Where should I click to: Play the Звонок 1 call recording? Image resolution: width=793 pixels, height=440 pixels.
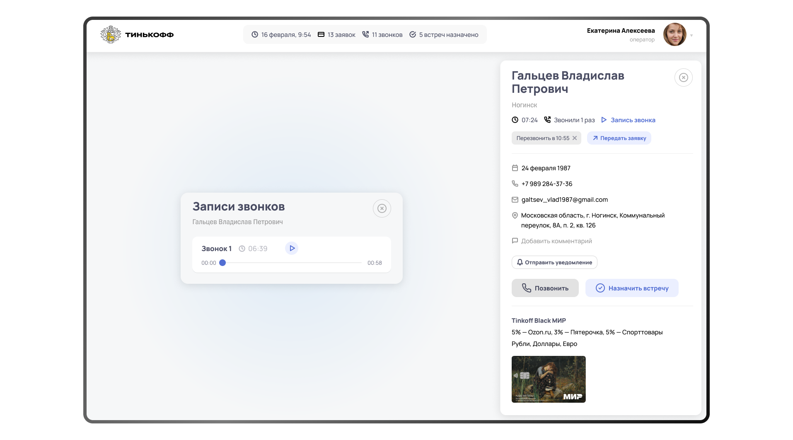click(x=292, y=248)
